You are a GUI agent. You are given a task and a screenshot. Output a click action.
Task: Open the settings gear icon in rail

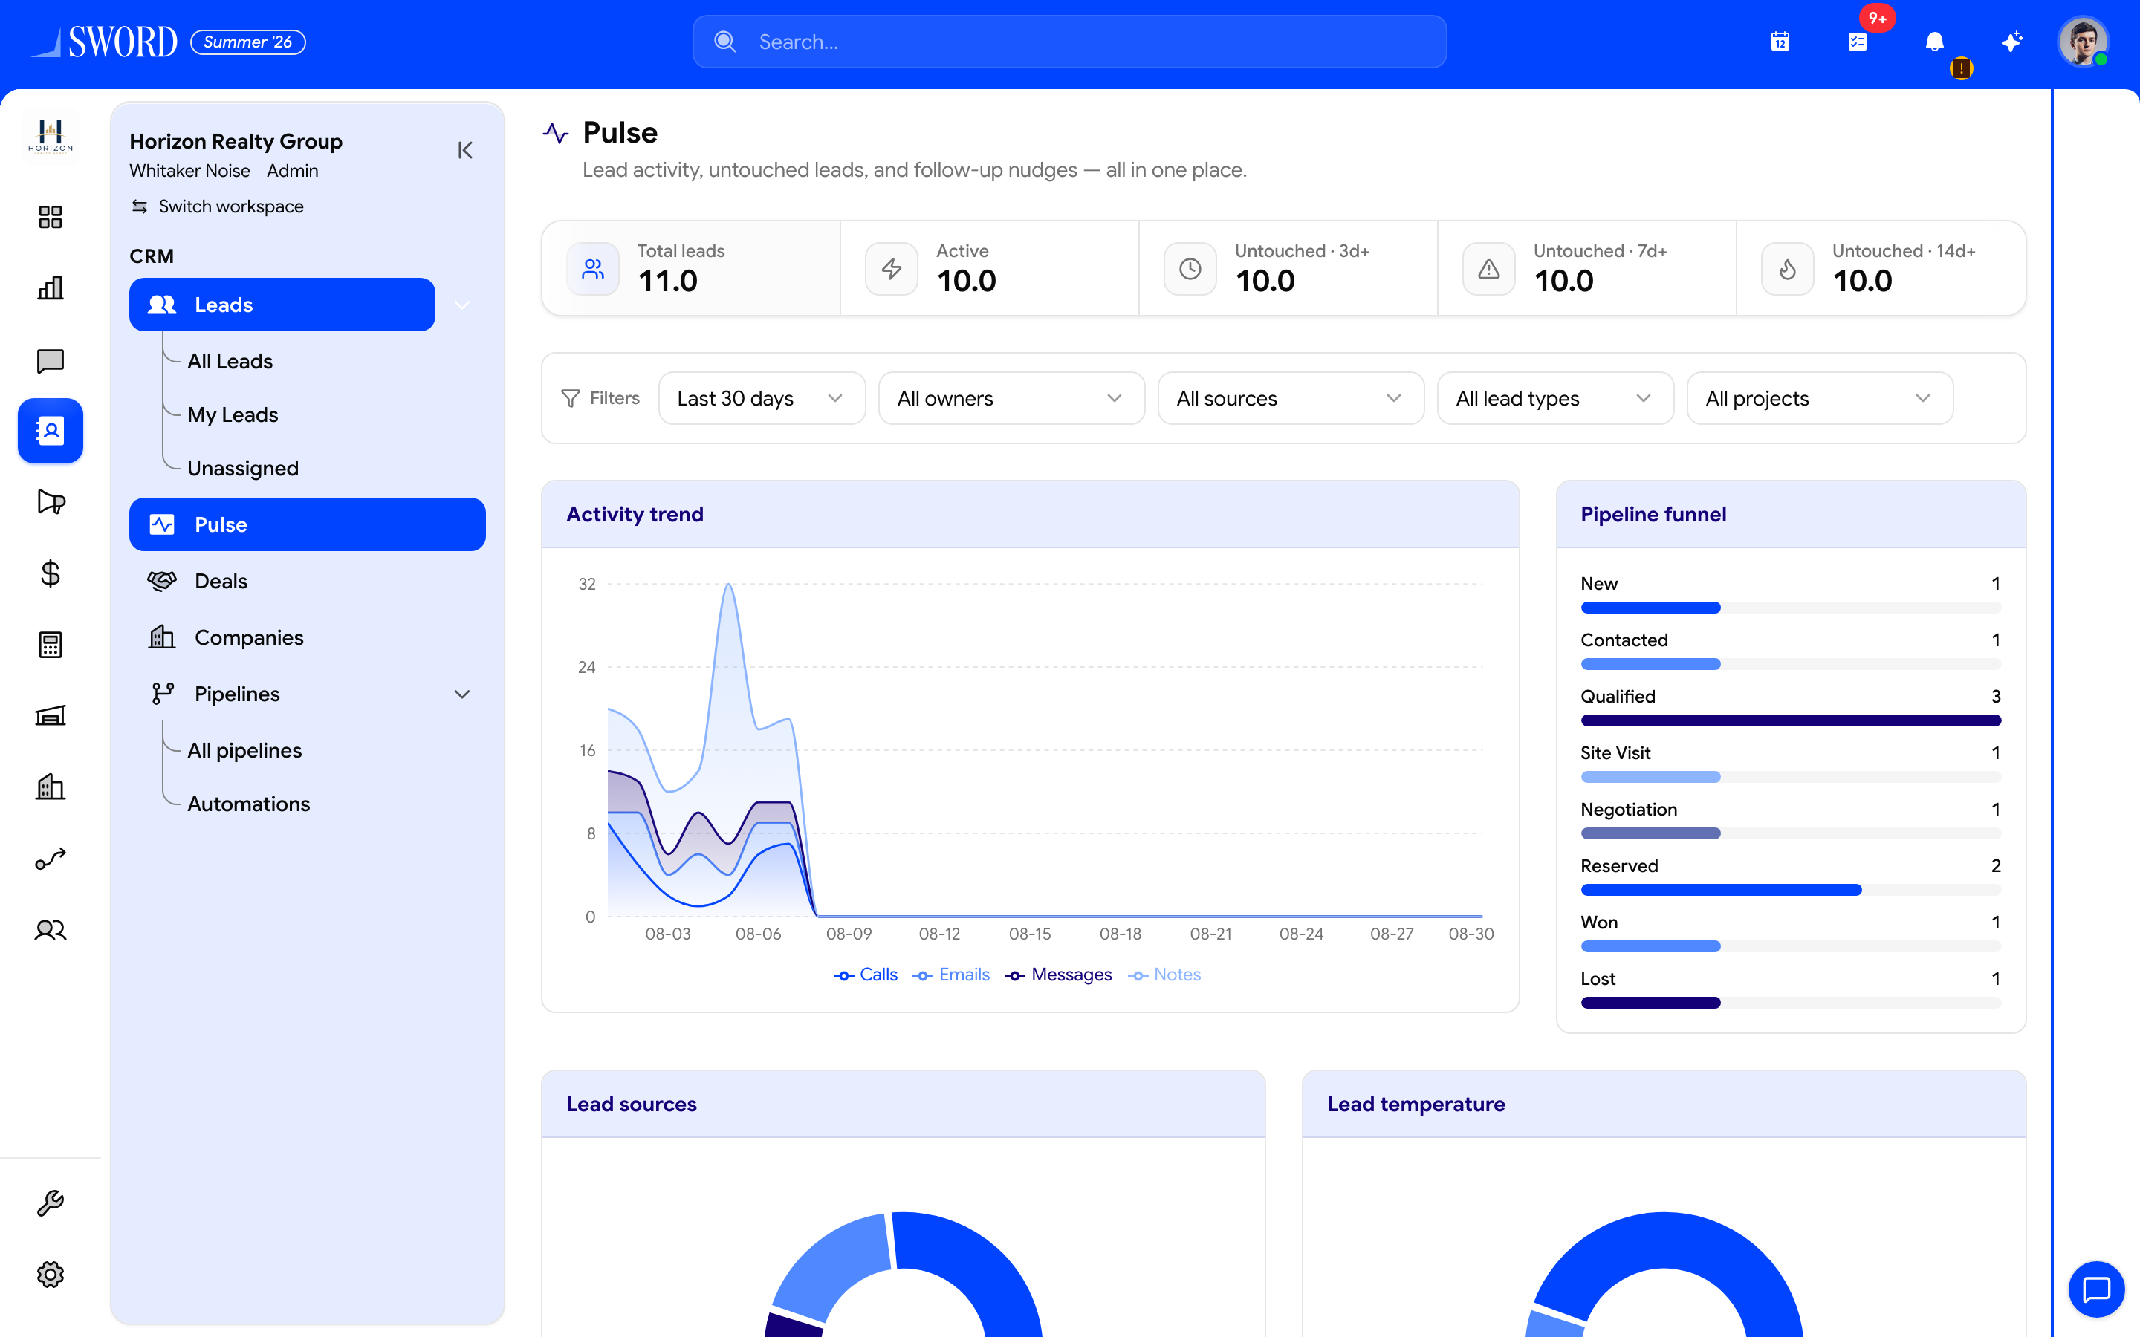click(x=51, y=1274)
